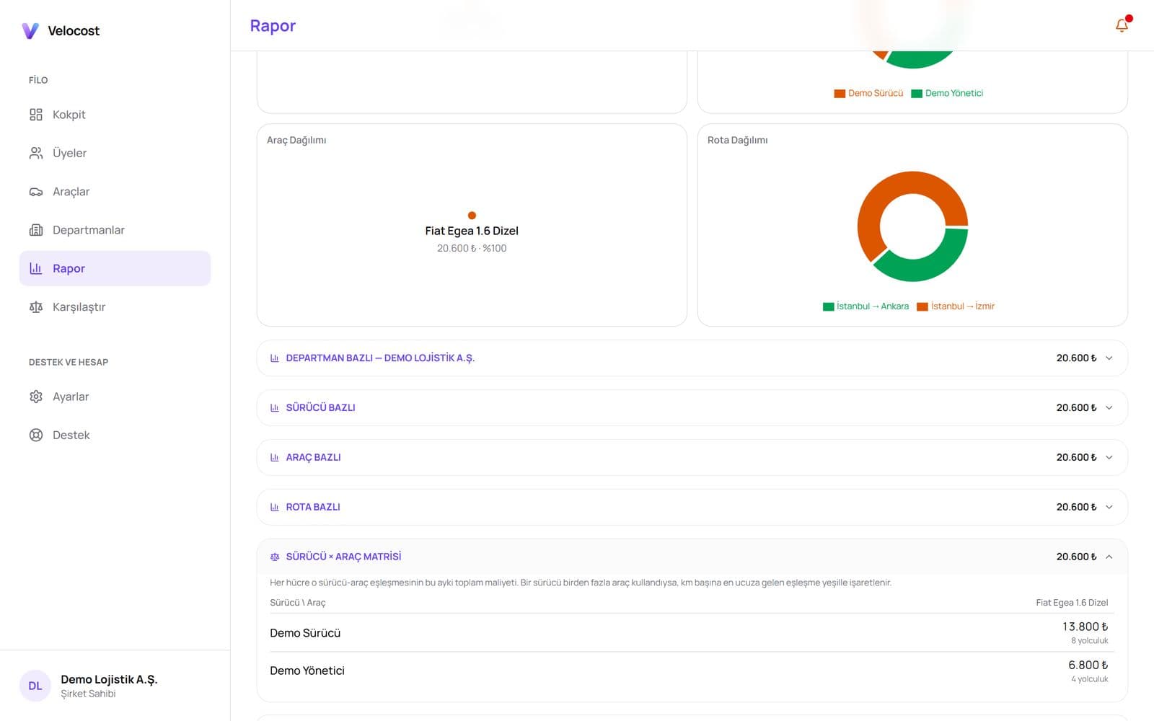The width and height of the screenshot is (1154, 721).
Task: Click the Karşılaştır scales icon
Action: click(36, 307)
